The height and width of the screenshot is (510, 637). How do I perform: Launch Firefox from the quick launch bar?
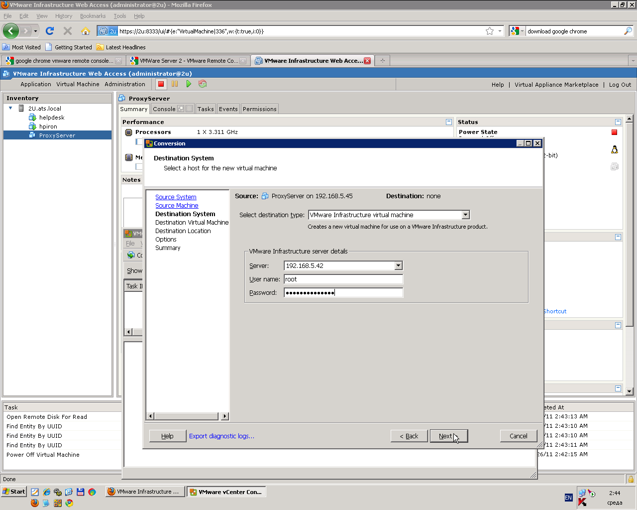point(34,503)
